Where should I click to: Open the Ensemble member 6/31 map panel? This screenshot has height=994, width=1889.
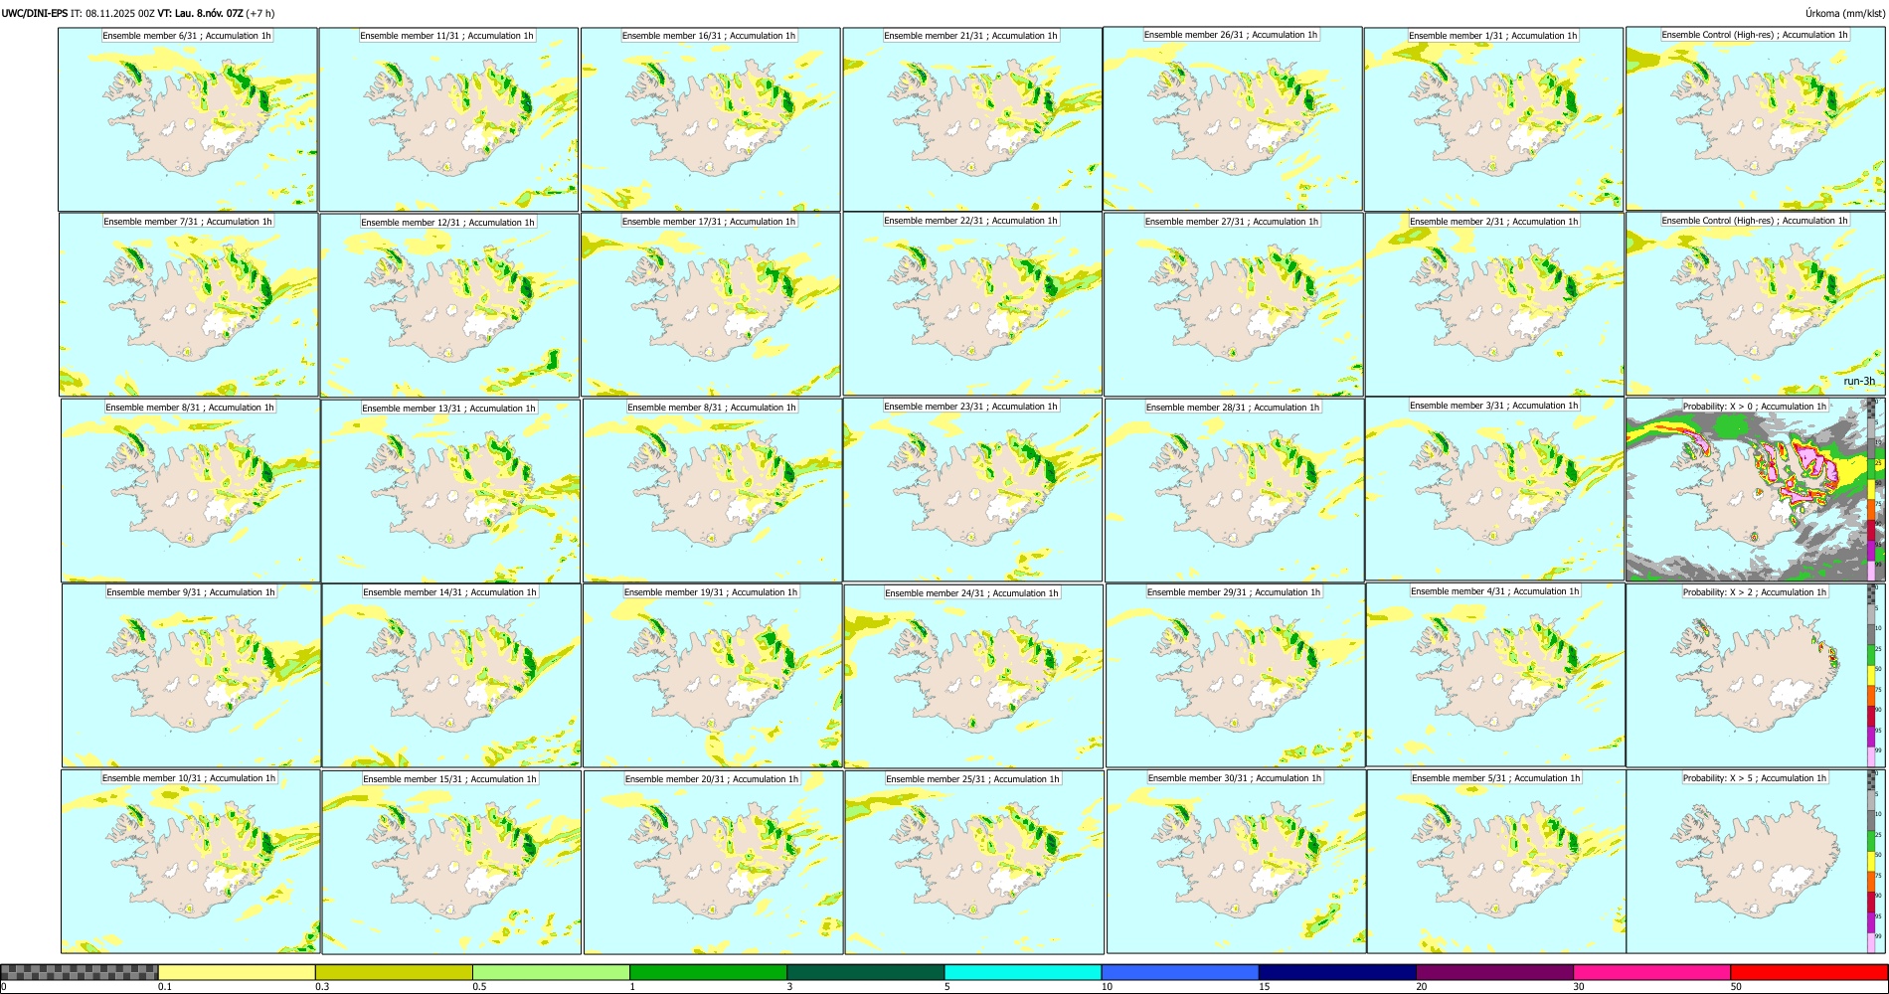[187, 119]
